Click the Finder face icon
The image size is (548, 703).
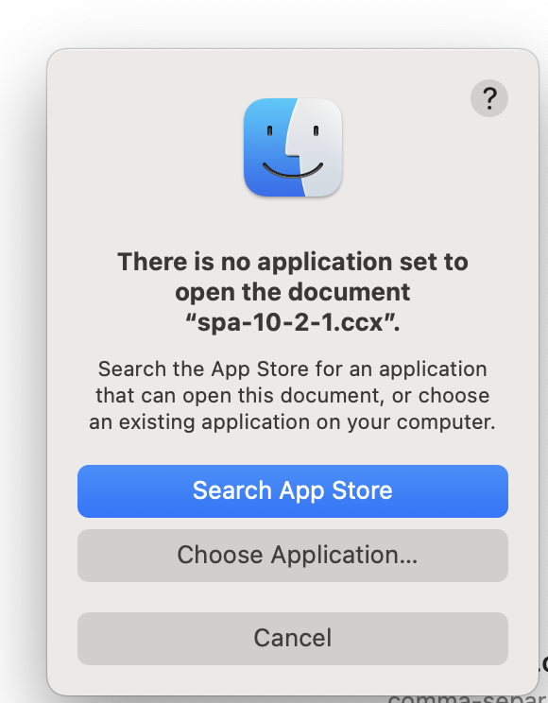(x=293, y=147)
